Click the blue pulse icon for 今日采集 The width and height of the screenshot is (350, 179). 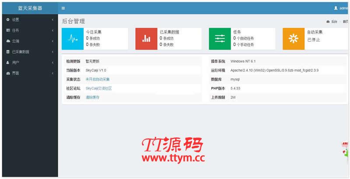(73, 39)
